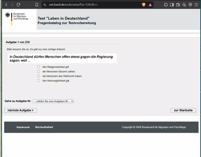Viewport: 201px width, 157px height.
Task: Open the extensions puzzle icon
Action: pos(166,5)
